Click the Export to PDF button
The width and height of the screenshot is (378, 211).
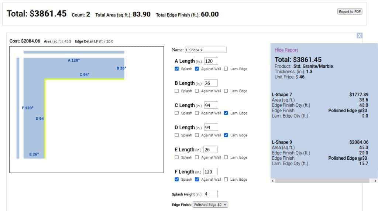click(350, 12)
